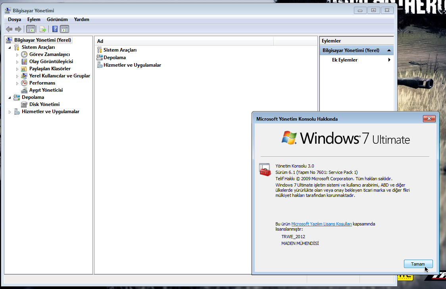Select Paylaşılan Klasörler tree item
The height and width of the screenshot is (289, 446).
coord(50,69)
